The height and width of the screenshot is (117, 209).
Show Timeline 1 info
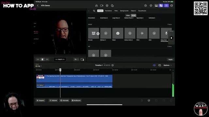tap(113, 65)
